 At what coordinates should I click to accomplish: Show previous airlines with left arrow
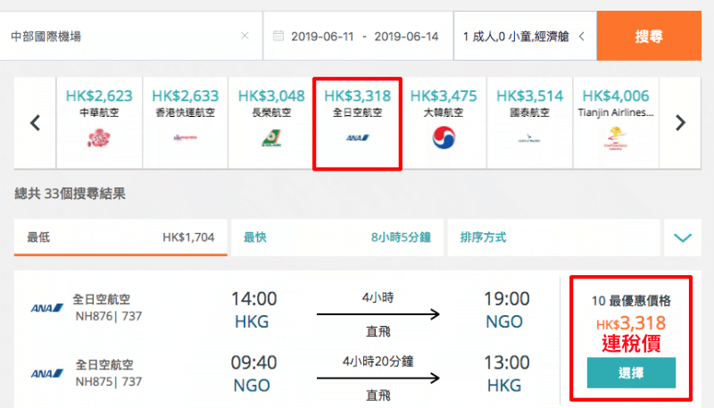pos(35,123)
